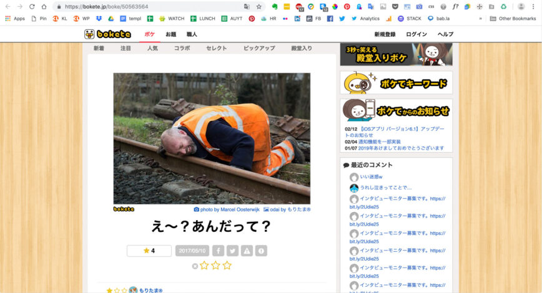Screen dimensions: 542x293
Task: Open the 新規登録 sign-up link
Action: tap(385, 34)
